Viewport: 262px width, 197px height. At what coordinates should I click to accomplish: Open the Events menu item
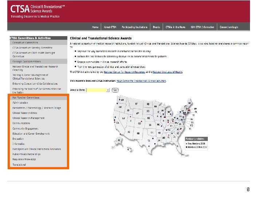156,27
